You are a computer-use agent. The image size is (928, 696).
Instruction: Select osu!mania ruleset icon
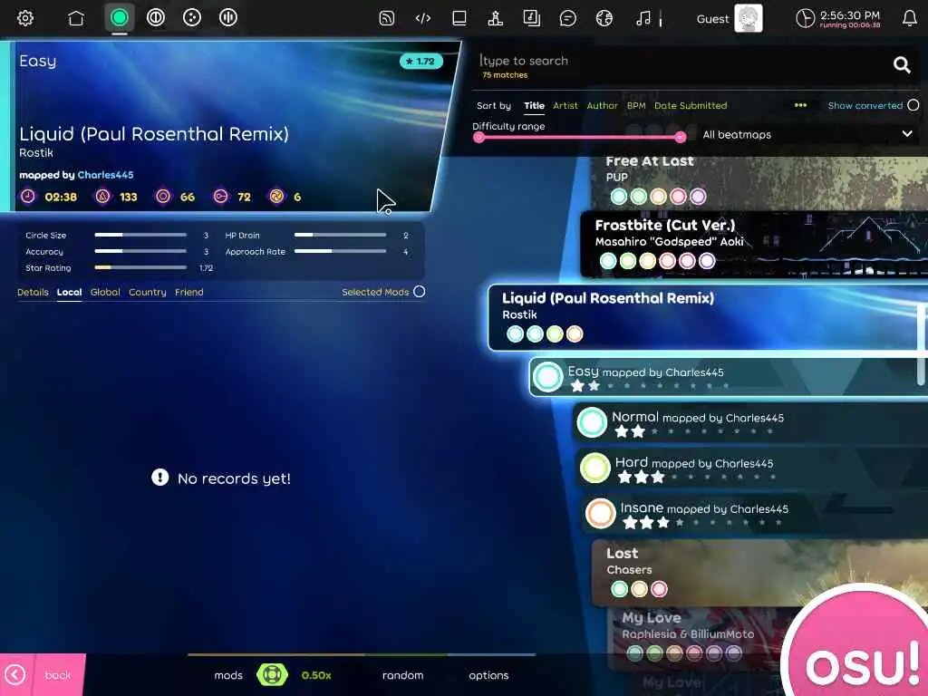tap(227, 18)
